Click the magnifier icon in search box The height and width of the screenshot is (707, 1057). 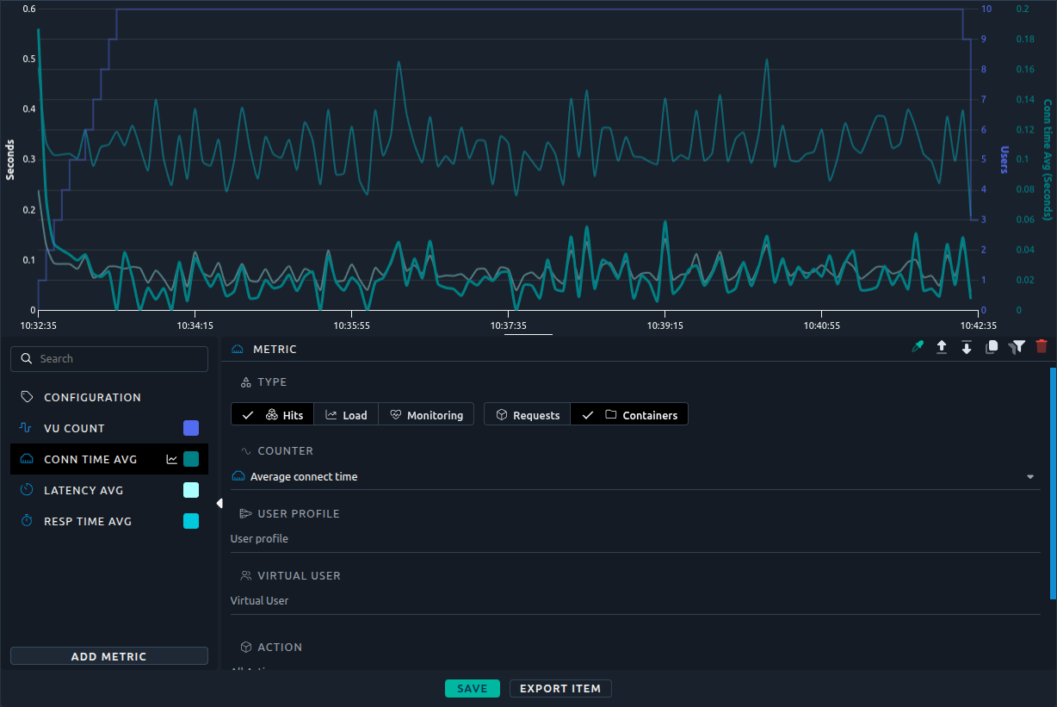click(27, 358)
